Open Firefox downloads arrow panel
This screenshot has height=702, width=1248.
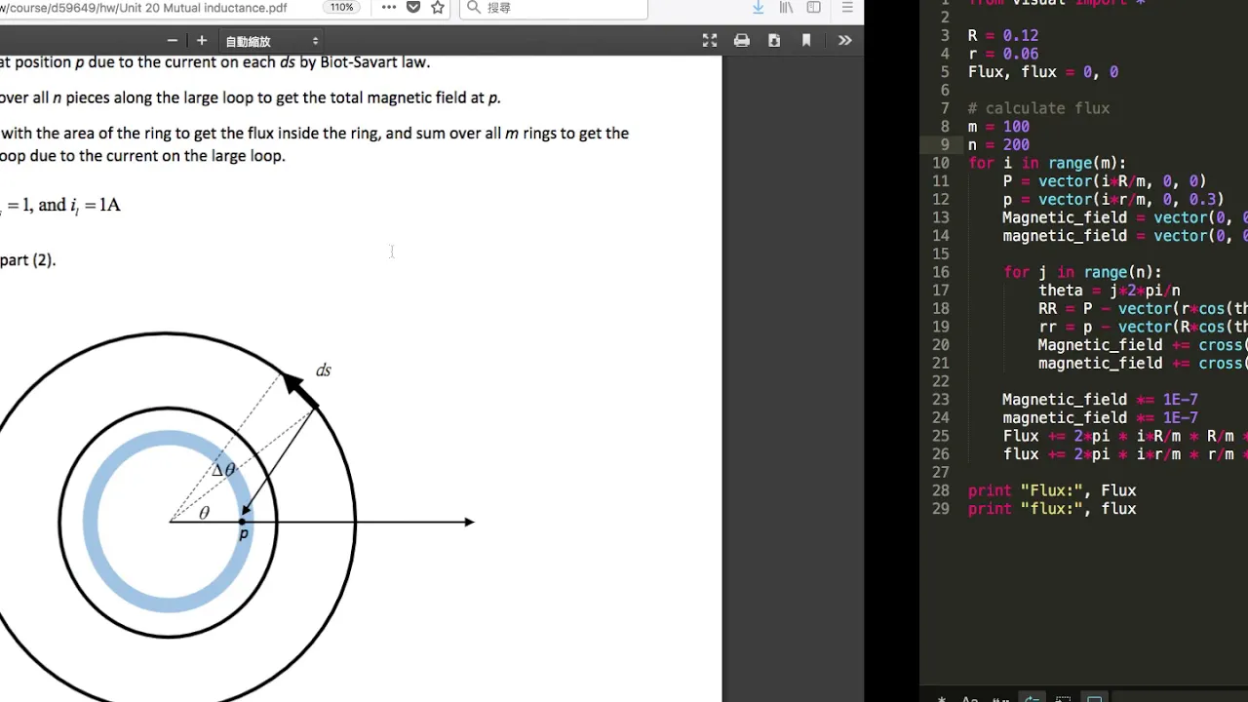pos(759,8)
